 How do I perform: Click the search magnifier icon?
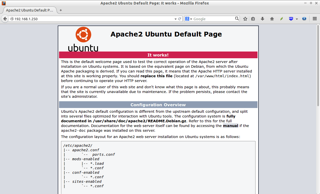[x=236, y=18]
